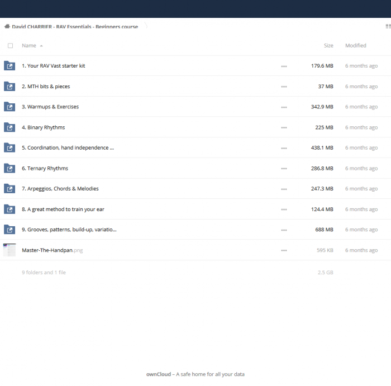Click the '9 folders and 1 file' summary

coord(44,272)
